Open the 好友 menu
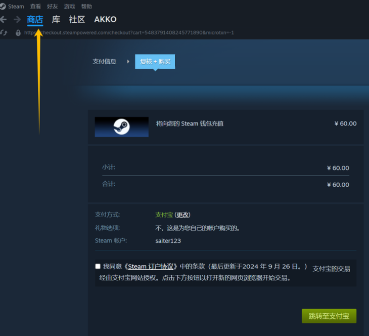369x336 pixels. [52, 7]
